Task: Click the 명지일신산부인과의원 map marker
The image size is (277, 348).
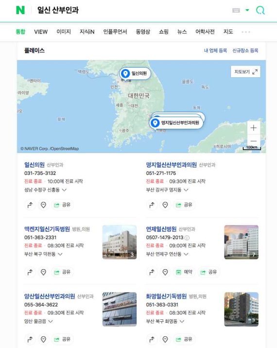Action: pos(176,123)
